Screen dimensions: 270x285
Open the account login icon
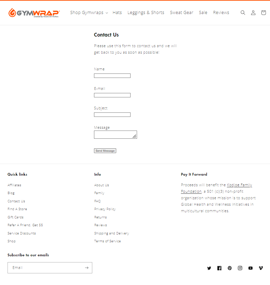[253, 13]
